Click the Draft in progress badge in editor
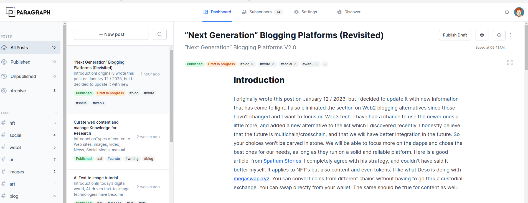Viewport: 528px width, 203px height. point(221,64)
